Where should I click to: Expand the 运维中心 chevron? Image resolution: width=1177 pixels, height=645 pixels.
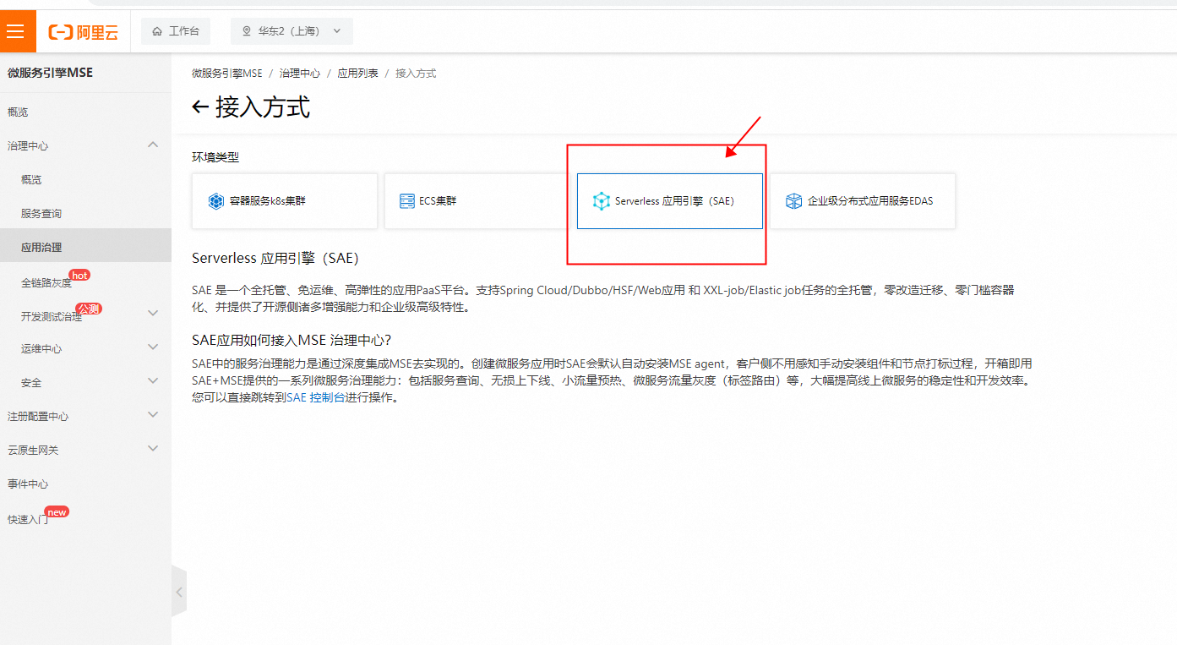pos(153,347)
